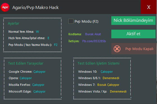157x104 pixels.
Task: Open the Fb.com/053285b contact link
Action: click(94, 41)
